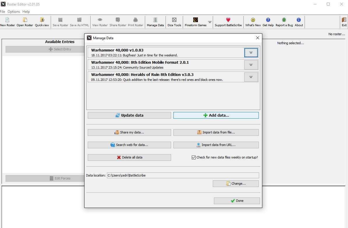Open What's New from the toolbar

coord(253,22)
